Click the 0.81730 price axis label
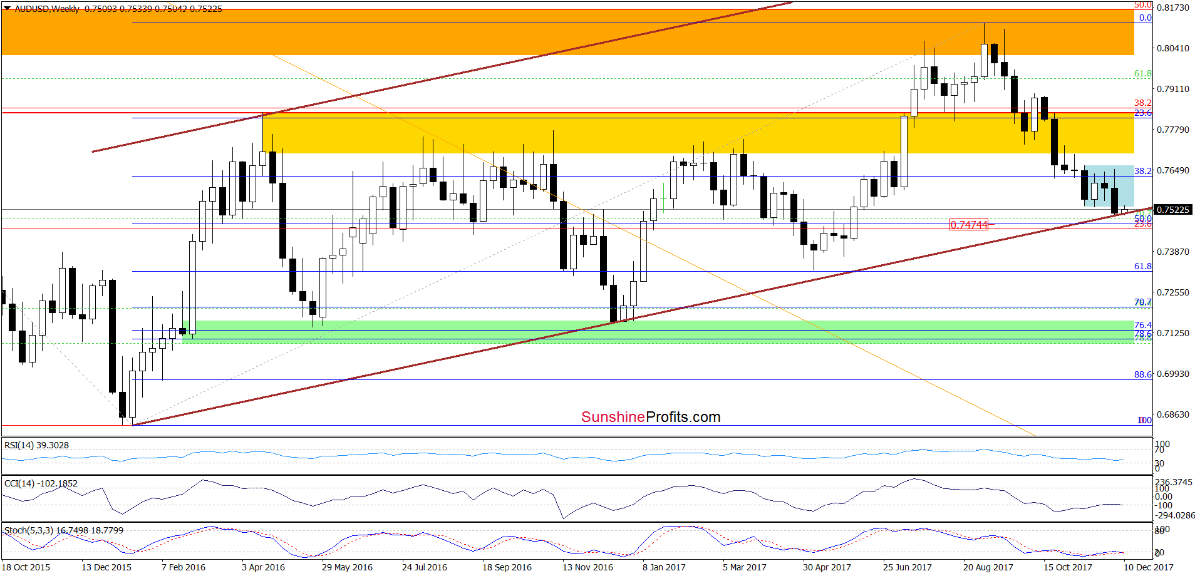This screenshot has width=1195, height=576. click(x=1172, y=8)
